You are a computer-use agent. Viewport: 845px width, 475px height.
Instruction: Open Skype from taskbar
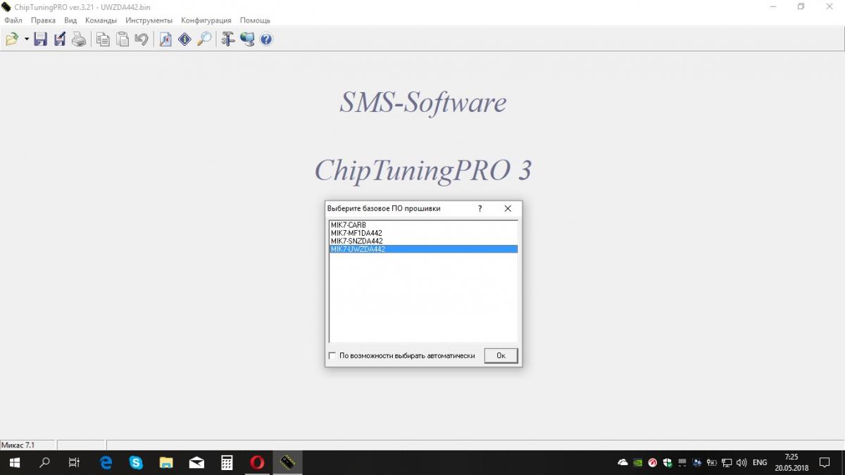136,463
